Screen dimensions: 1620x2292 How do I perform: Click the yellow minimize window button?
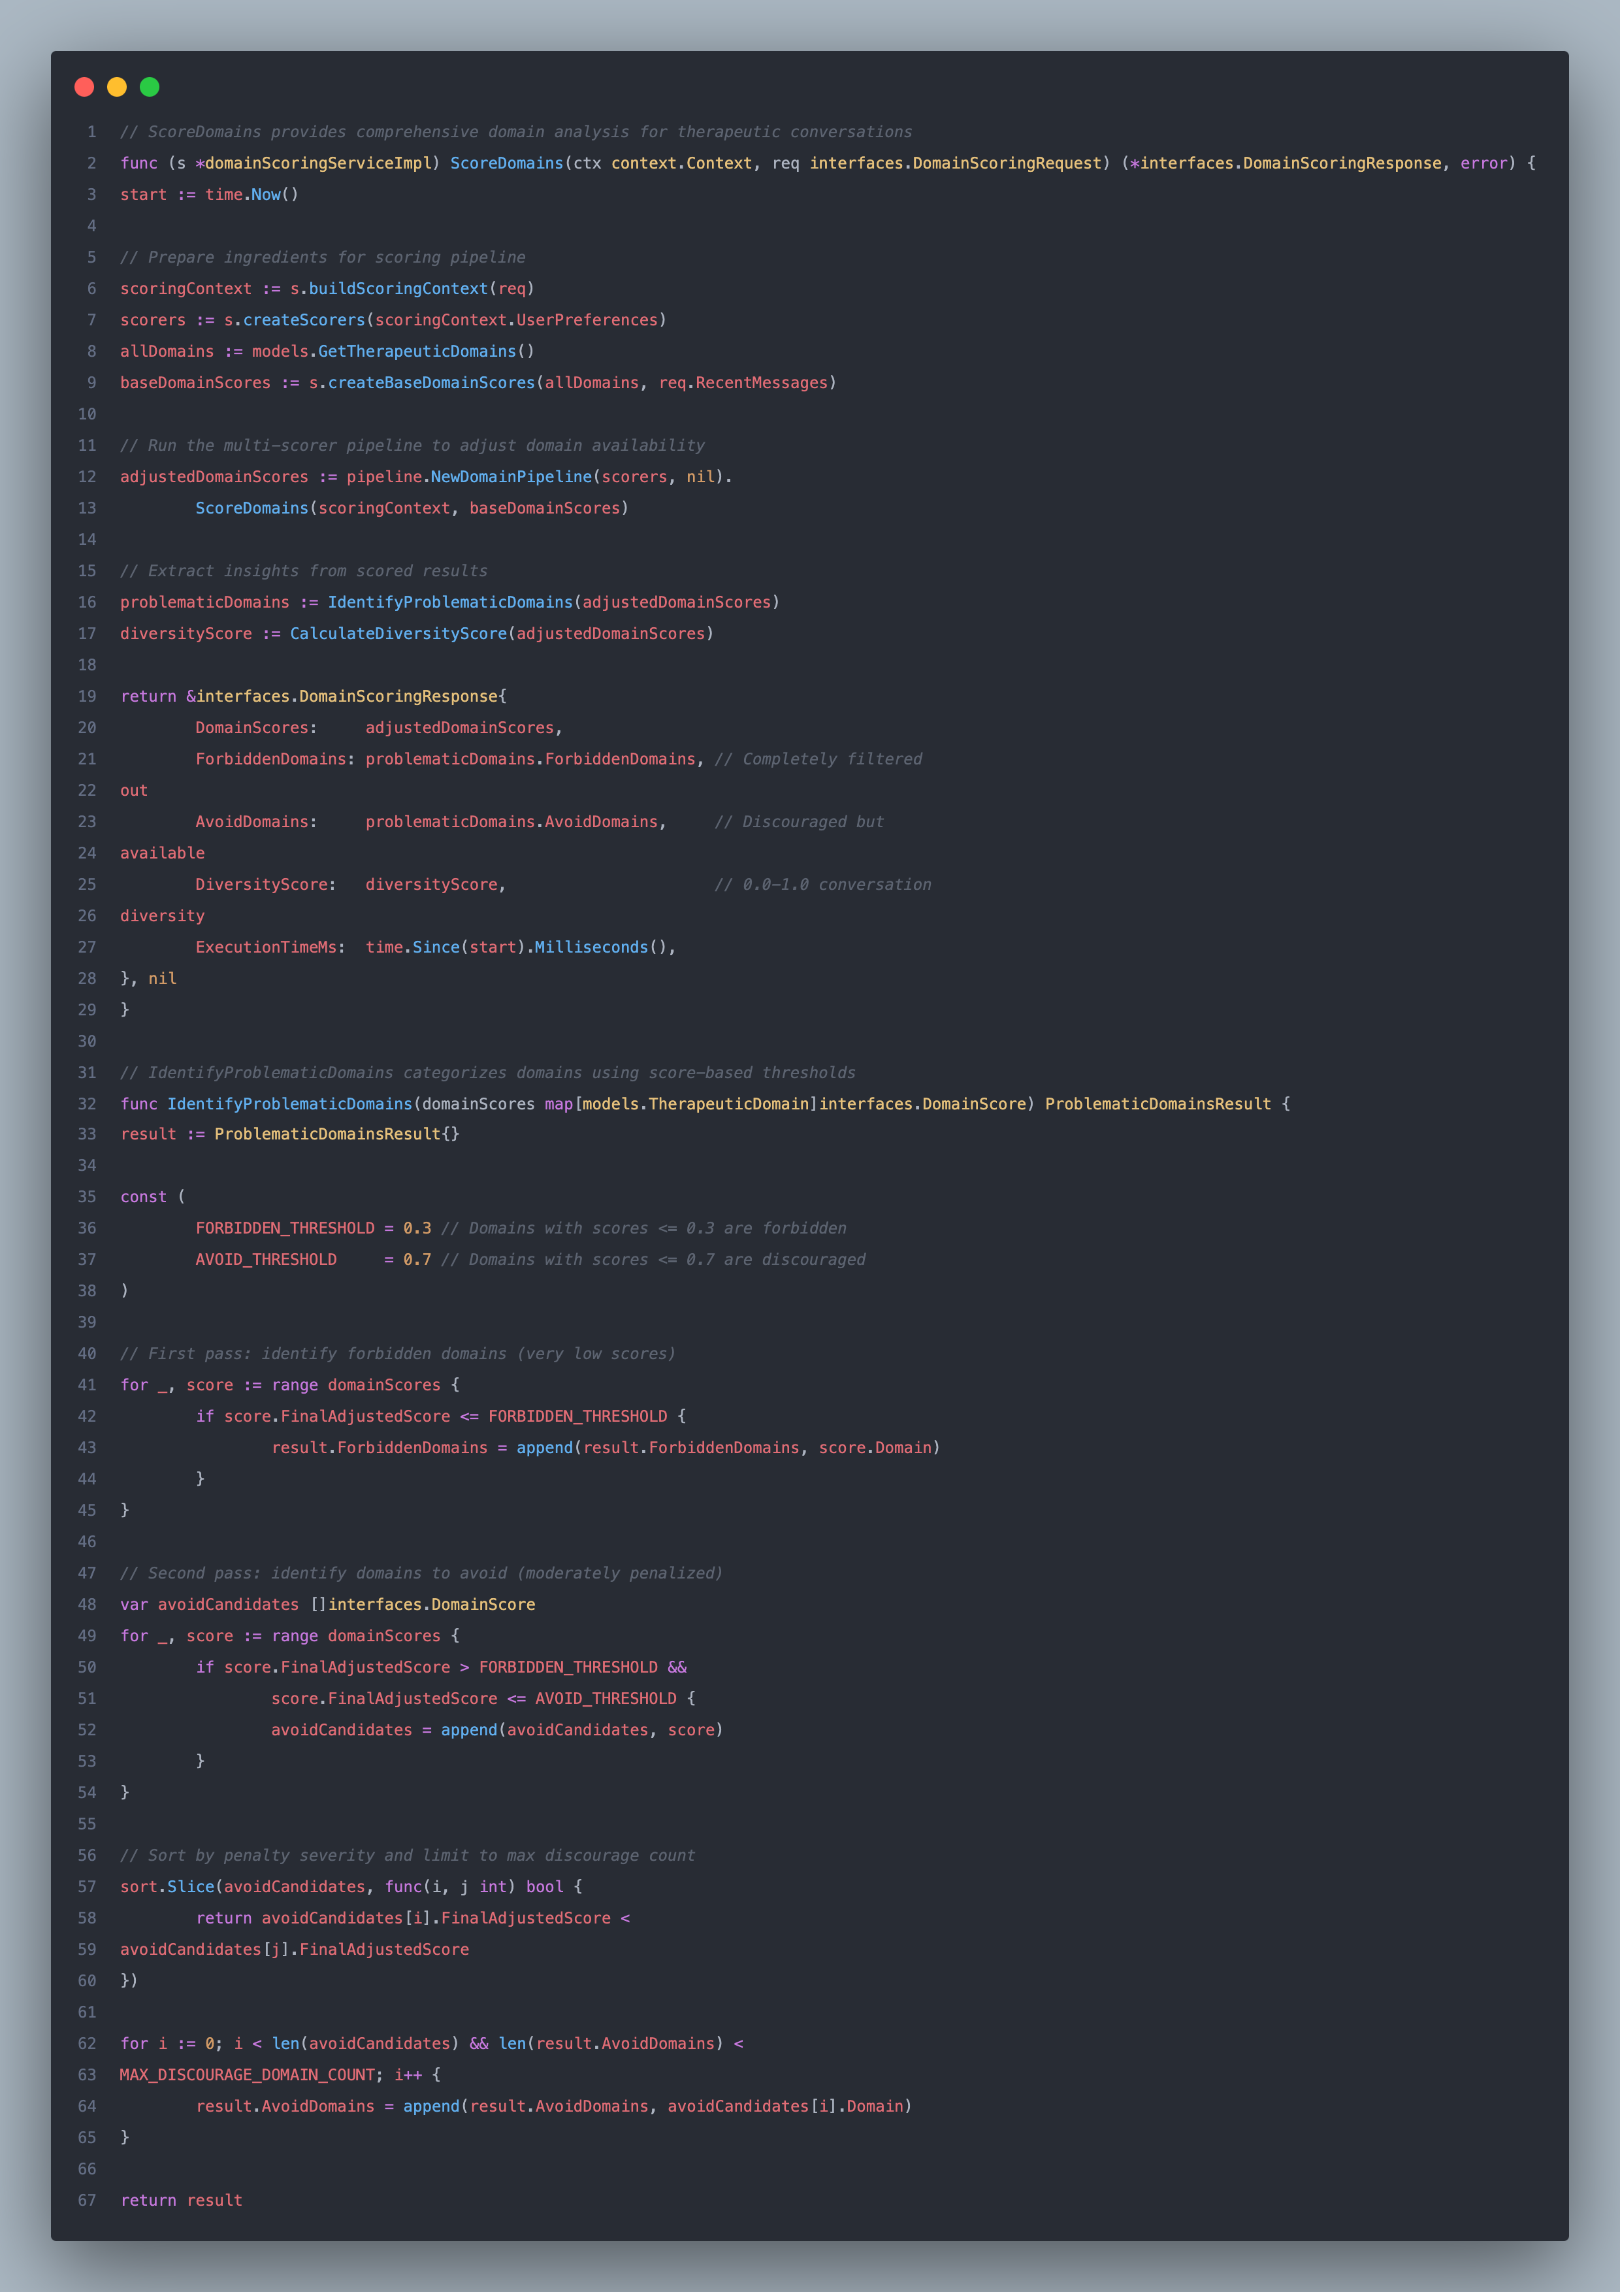coord(117,88)
